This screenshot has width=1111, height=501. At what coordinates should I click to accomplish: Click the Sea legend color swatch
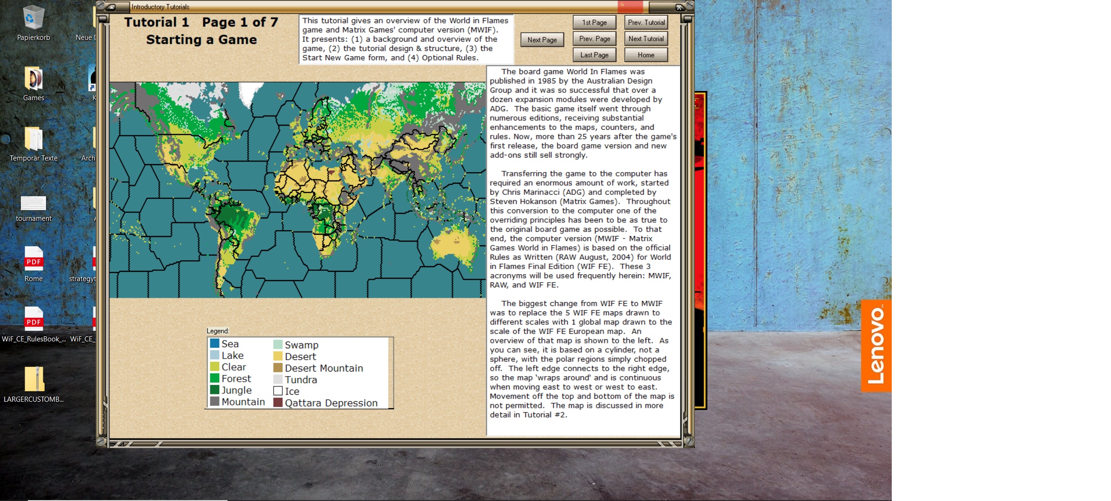215,344
